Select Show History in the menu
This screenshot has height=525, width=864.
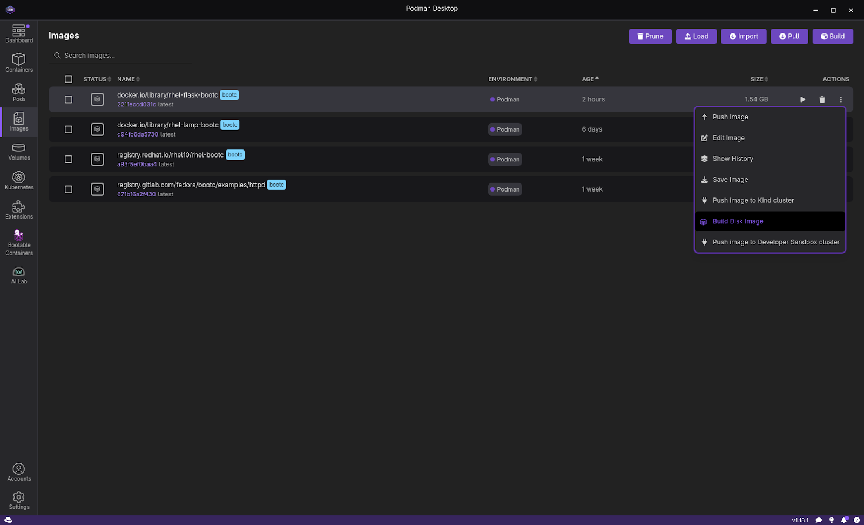(732, 159)
